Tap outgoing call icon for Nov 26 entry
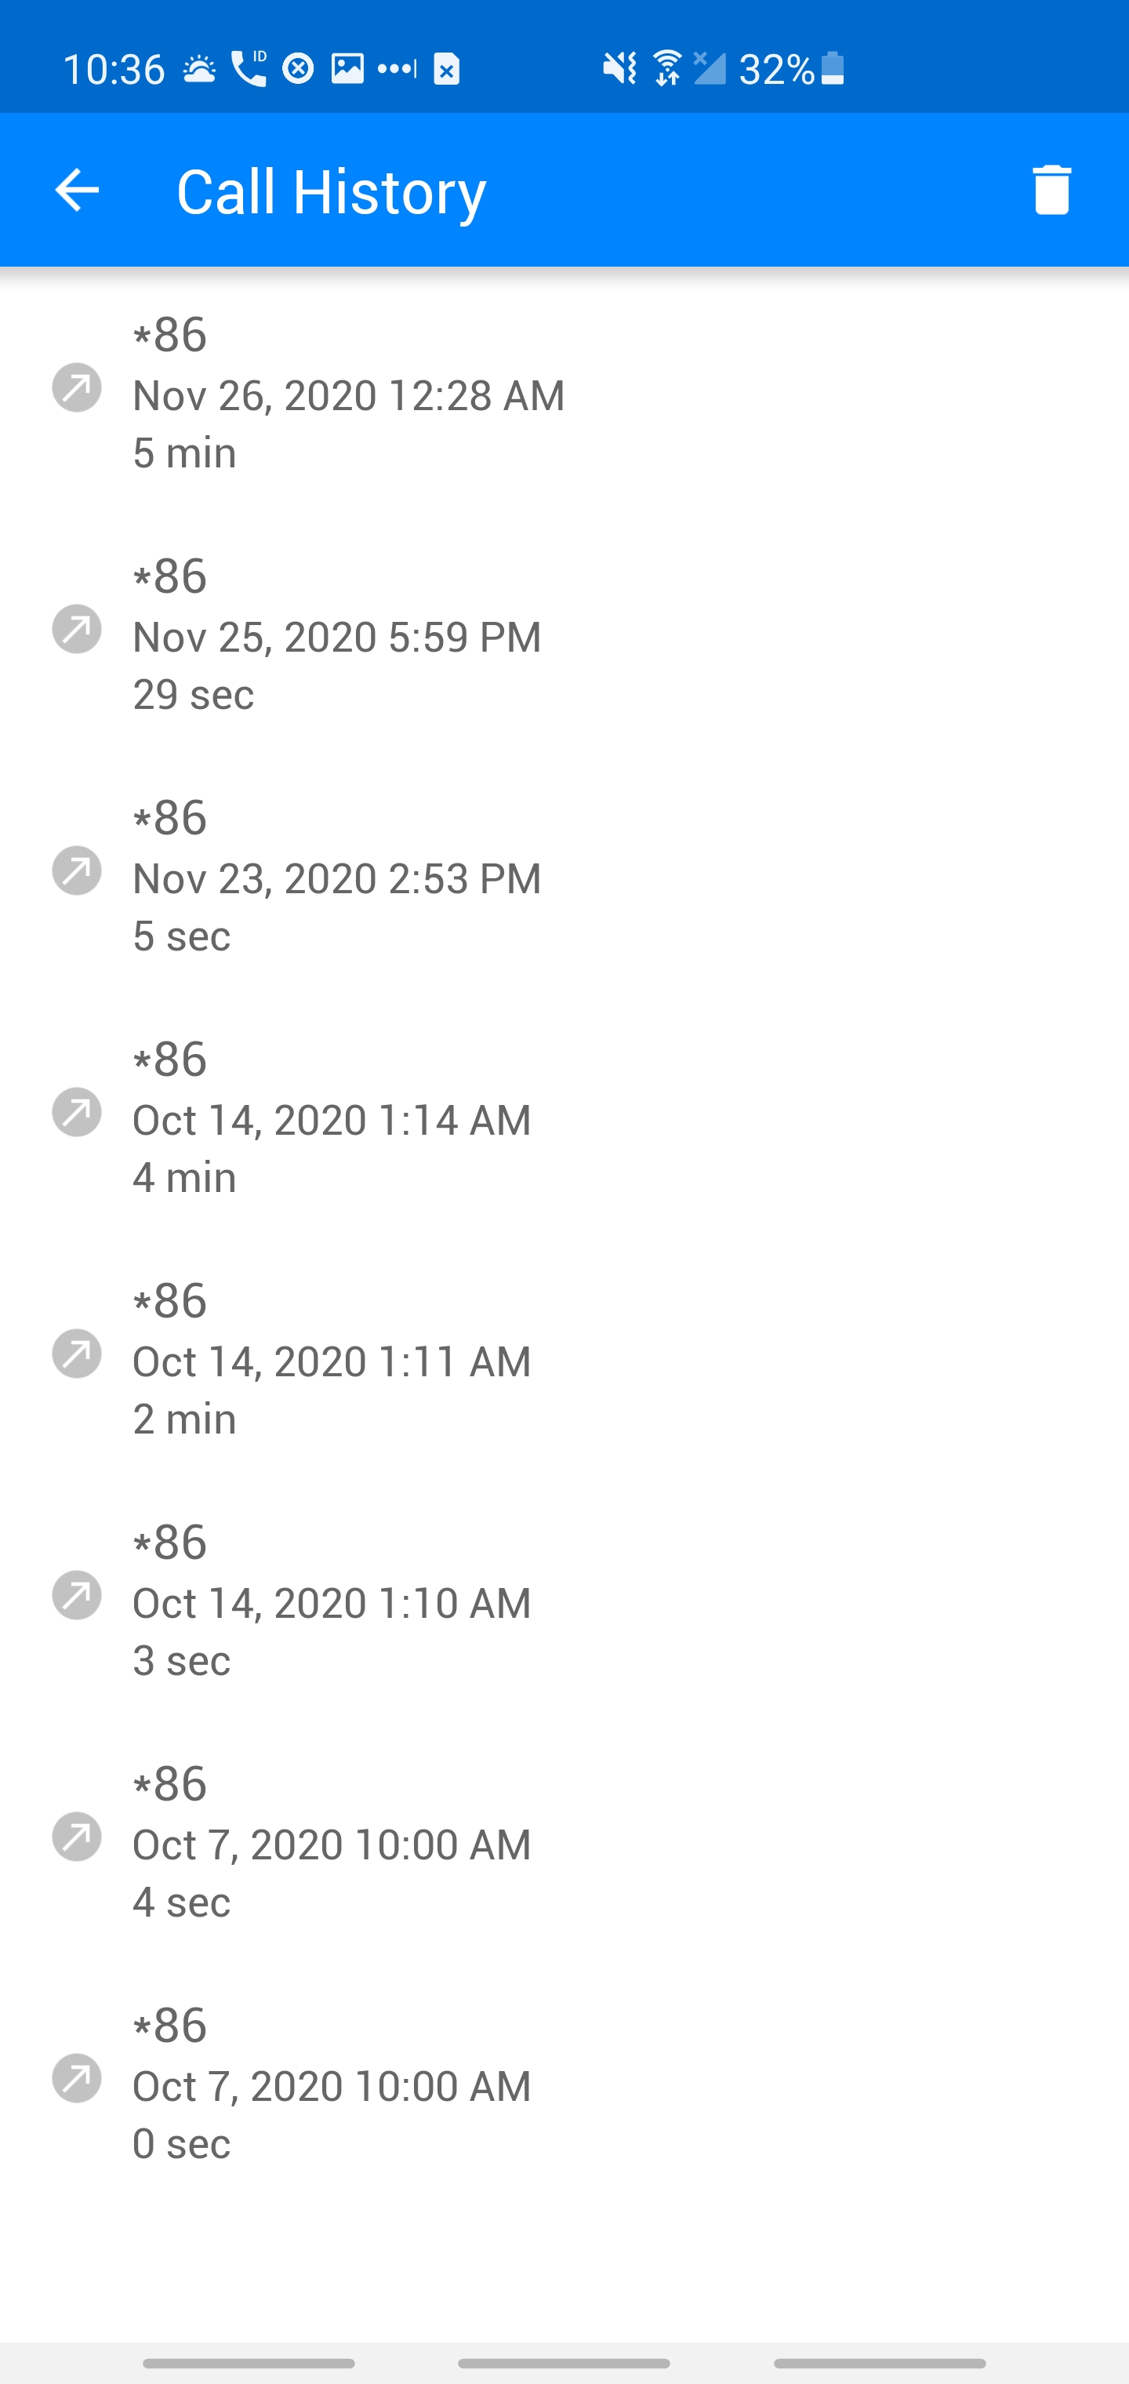 (77, 387)
